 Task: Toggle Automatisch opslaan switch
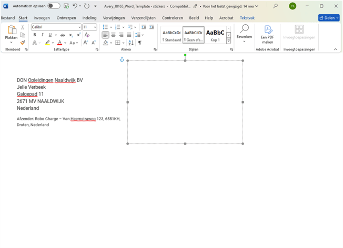point(54,6)
